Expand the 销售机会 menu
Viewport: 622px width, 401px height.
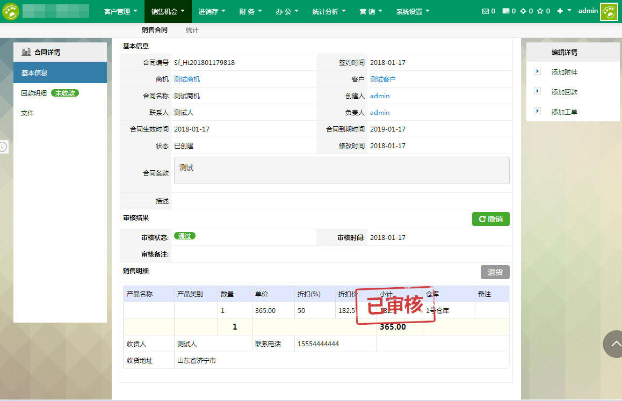pyautogui.click(x=168, y=11)
